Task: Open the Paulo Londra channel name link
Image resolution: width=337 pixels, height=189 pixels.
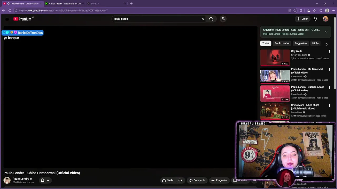Action: coord(21,179)
